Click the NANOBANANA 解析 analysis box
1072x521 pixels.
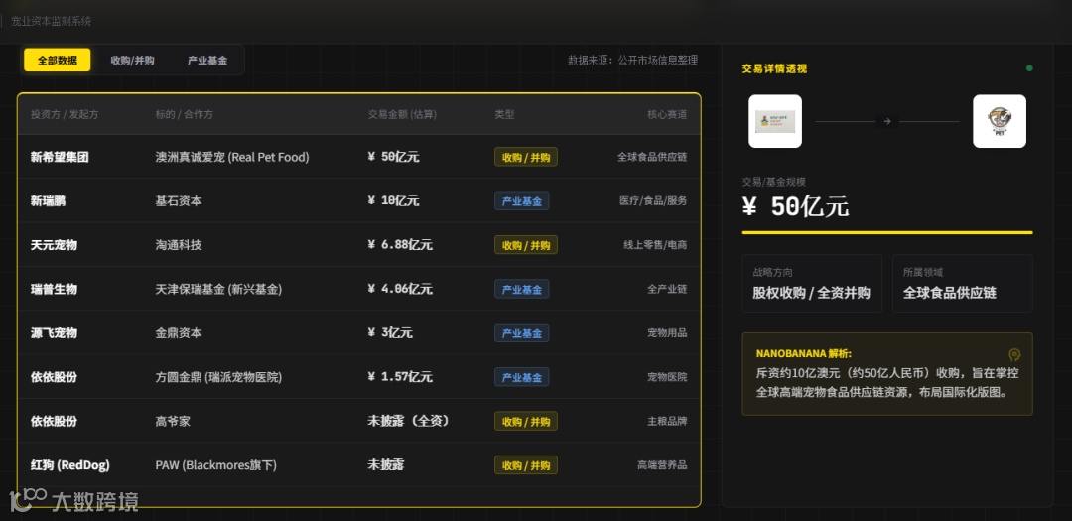887,374
